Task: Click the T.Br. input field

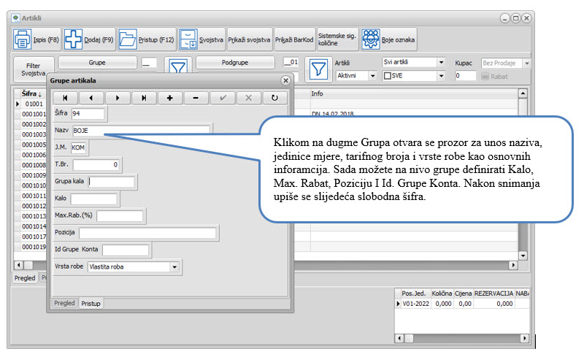Action: click(96, 164)
